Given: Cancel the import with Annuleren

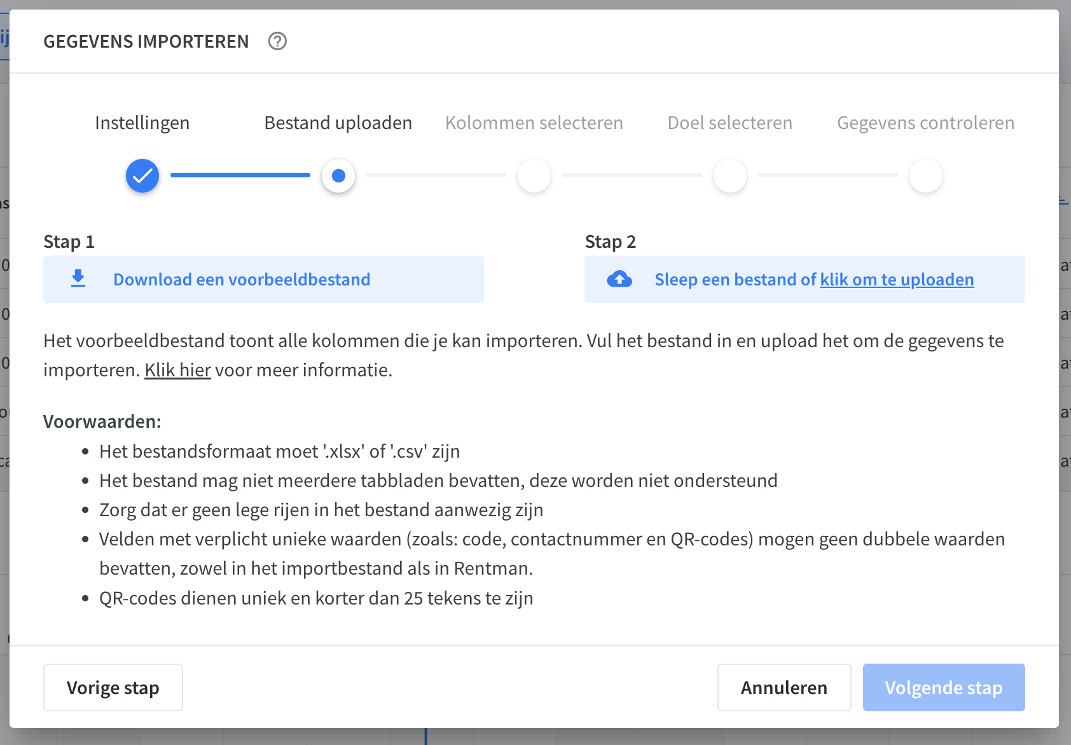Looking at the screenshot, I should (784, 688).
